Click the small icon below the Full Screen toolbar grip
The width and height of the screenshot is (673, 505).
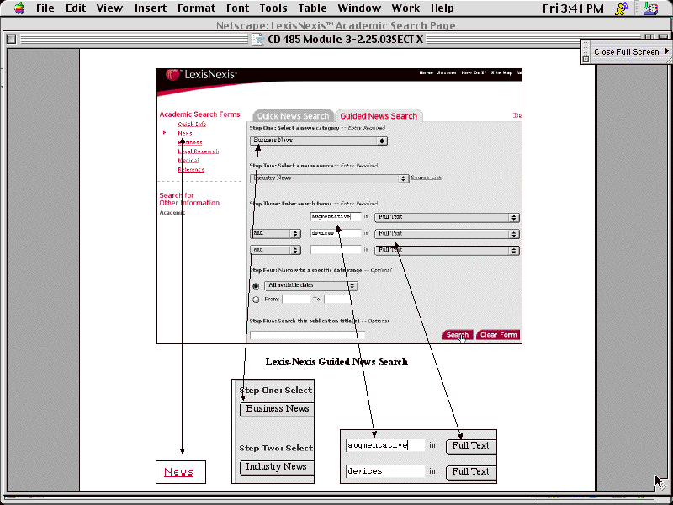tap(585, 59)
